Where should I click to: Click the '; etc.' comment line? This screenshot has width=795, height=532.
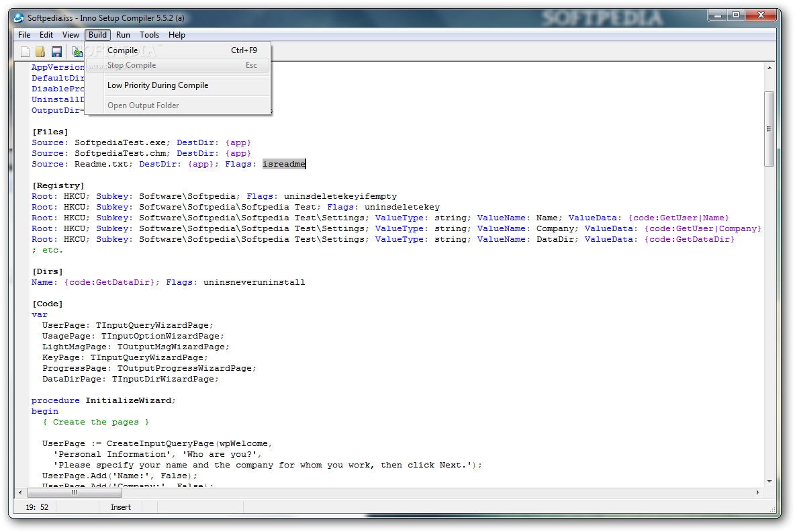click(47, 250)
